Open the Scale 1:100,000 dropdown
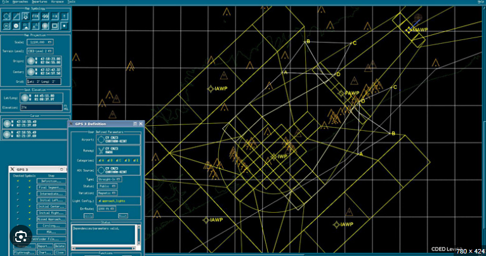The width and height of the screenshot is (486, 256). [40, 42]
